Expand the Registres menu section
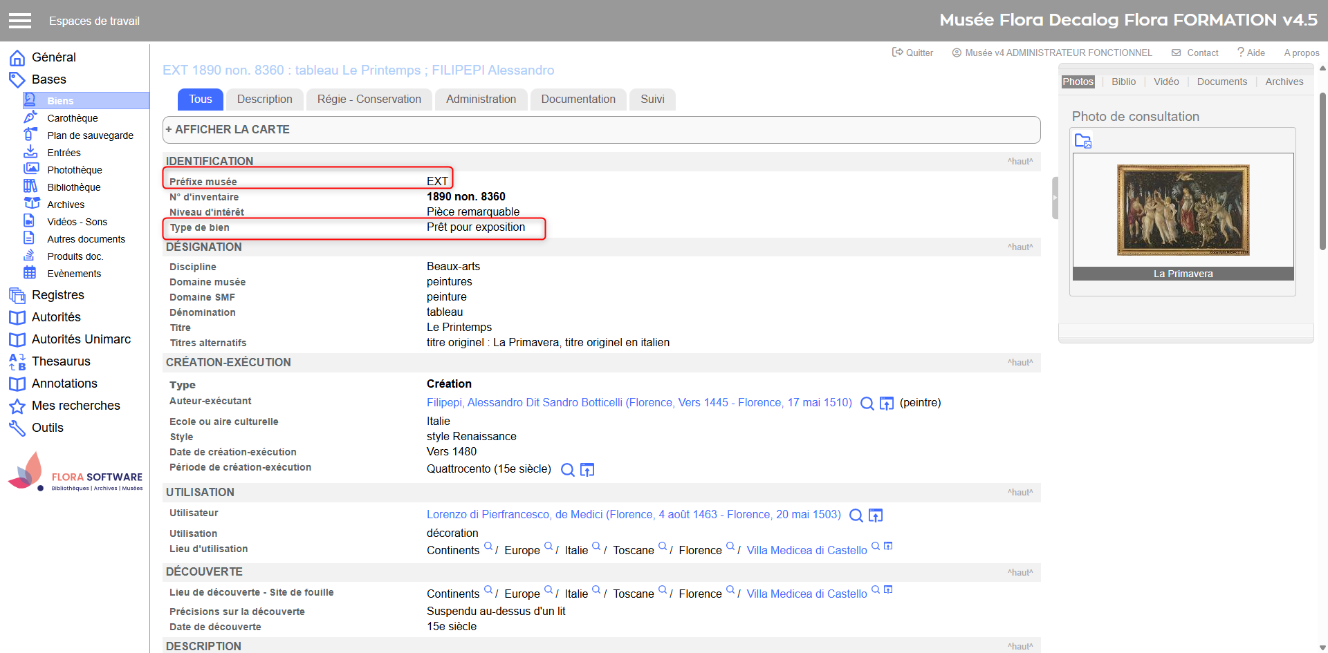This screenshot has width=1328, height=653. pyautogui.click(x=57, y=295)
